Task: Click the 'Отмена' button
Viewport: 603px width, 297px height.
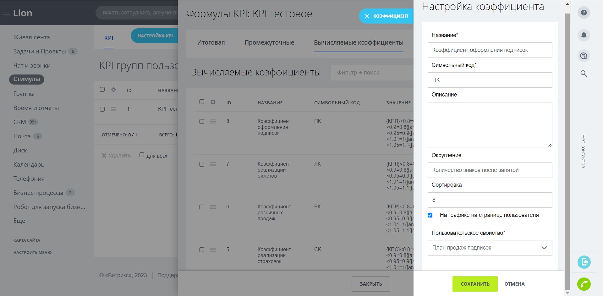Action: pos(514,284)
